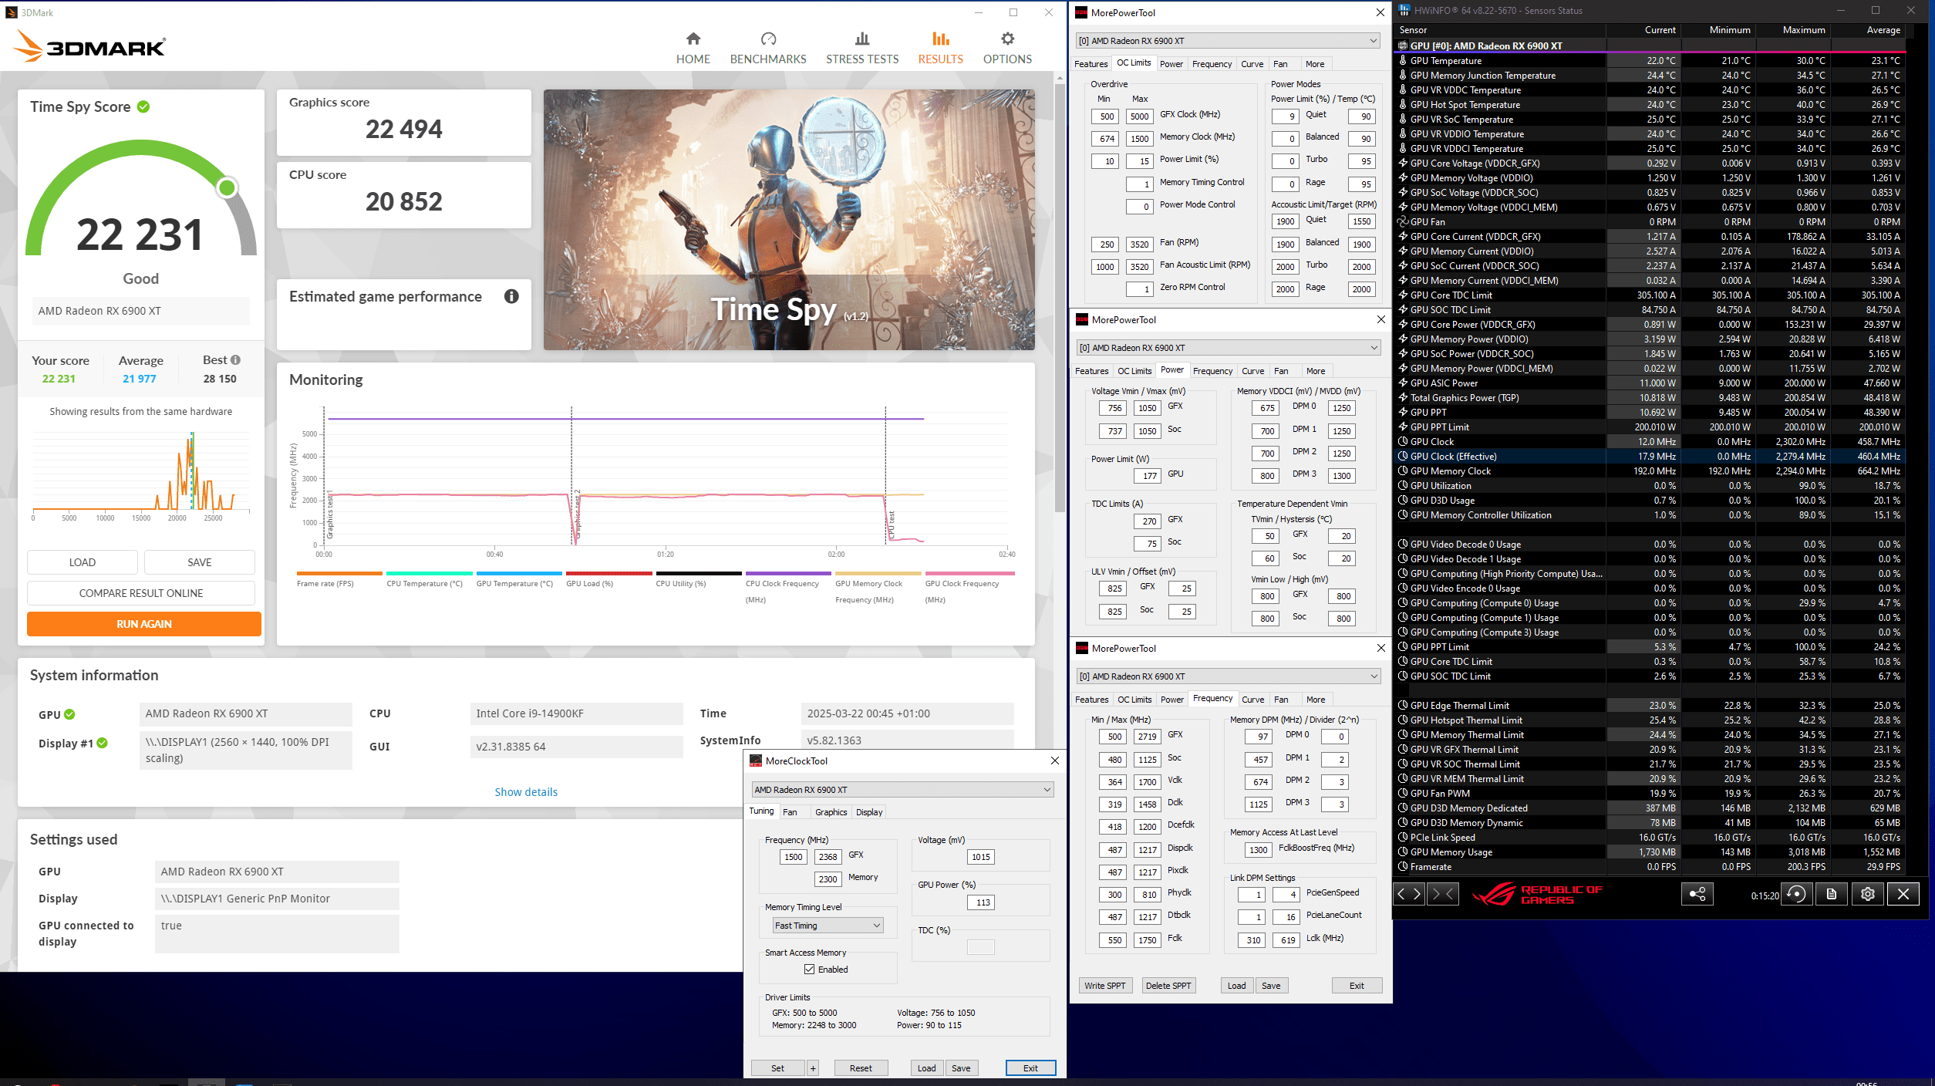1935x1086 pixels.
Task: Click HWiNFO expand columns arrows button
Action: [1409, 894]
